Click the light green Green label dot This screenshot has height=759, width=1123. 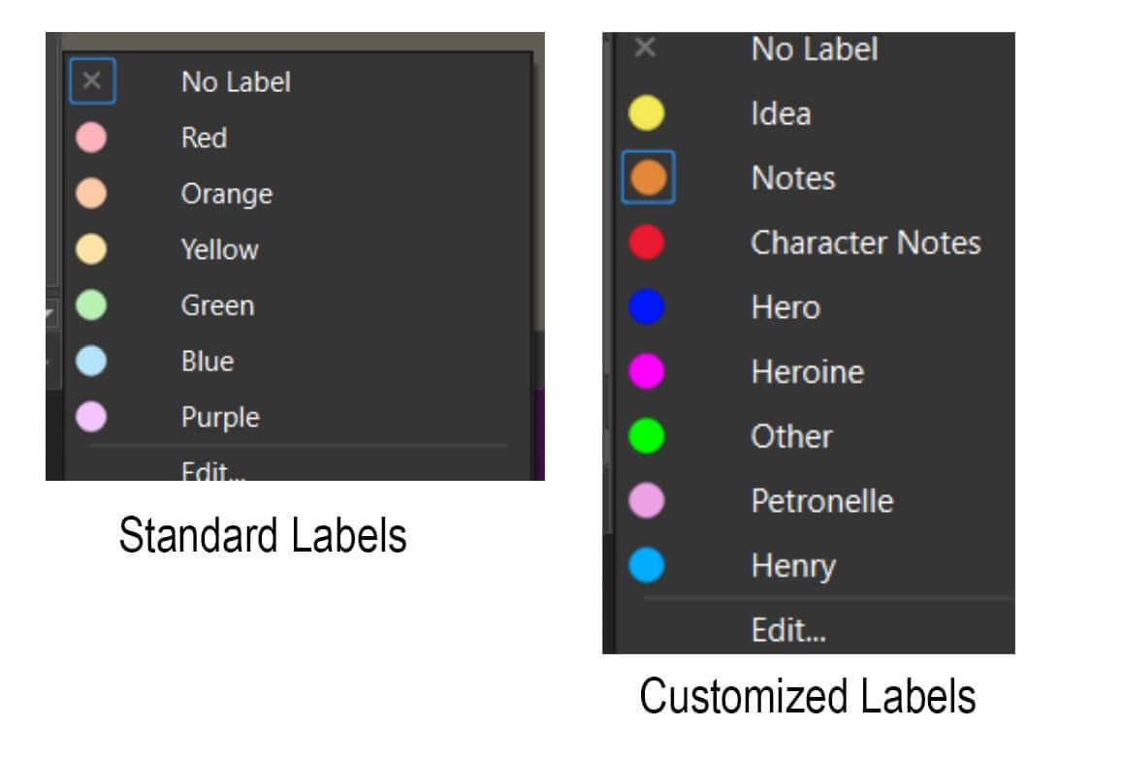(91, 305)
